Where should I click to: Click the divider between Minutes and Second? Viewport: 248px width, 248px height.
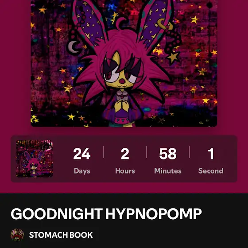click(x=190, y=152)
